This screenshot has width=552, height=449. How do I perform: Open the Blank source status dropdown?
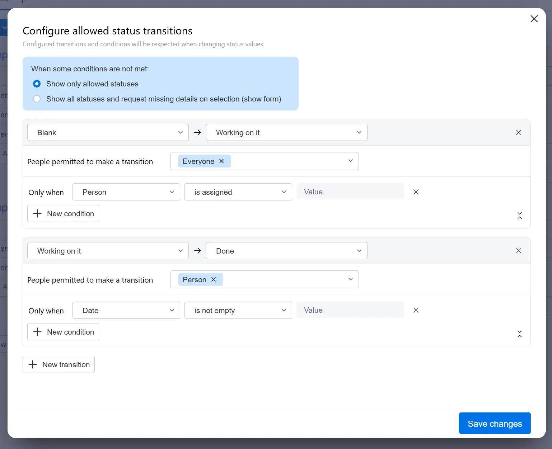pos(108,132)
